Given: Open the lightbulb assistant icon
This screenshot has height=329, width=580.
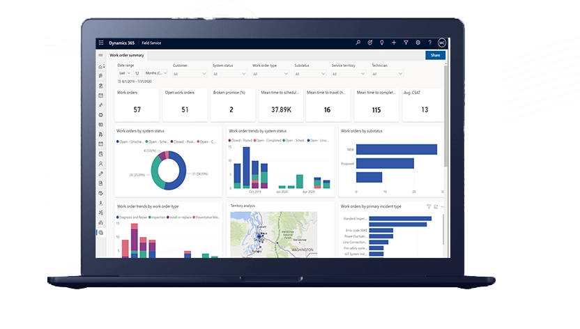Looking at the screenshot, I should (x=382, y=43).
